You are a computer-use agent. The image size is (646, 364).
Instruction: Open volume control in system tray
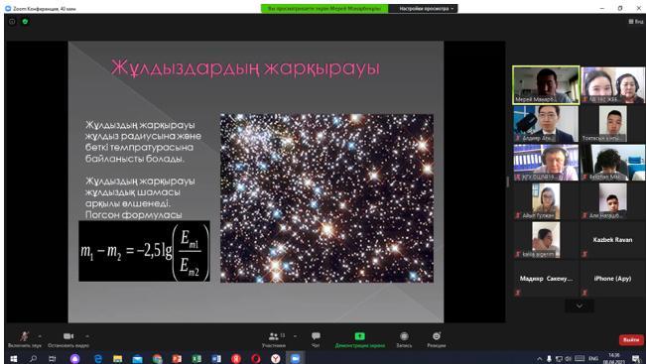pos(569,359)
